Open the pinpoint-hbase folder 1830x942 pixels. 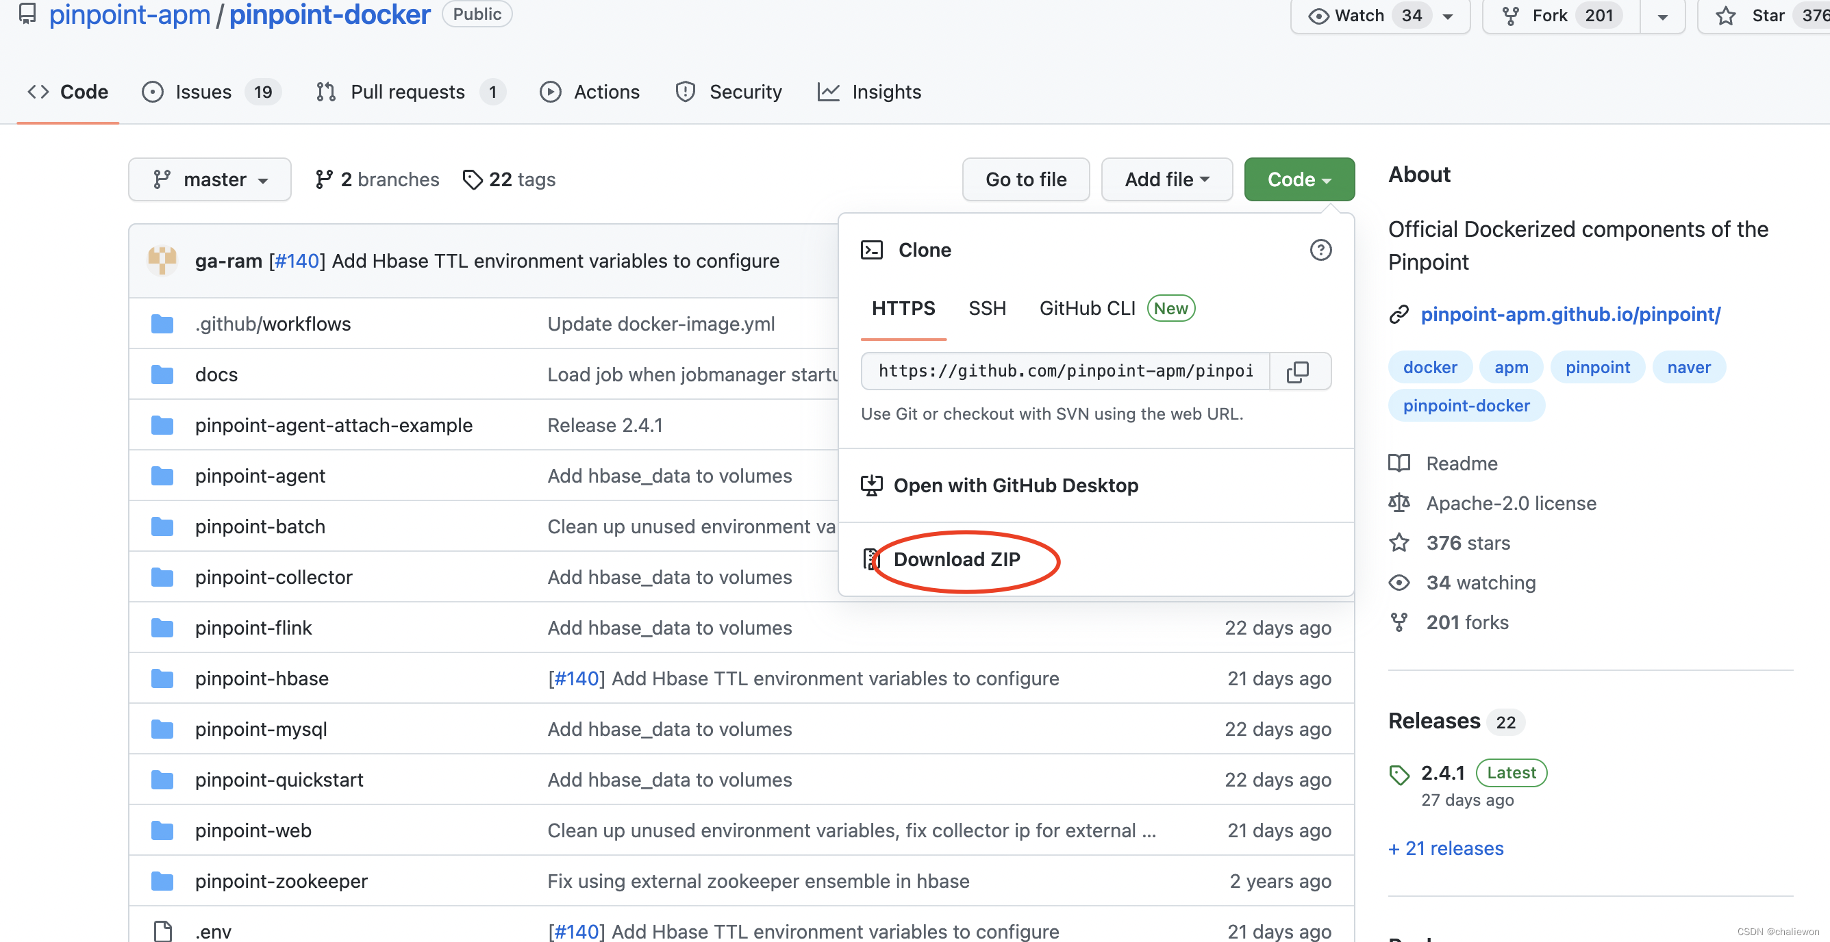pyautogui.click(x=262, y=678)
